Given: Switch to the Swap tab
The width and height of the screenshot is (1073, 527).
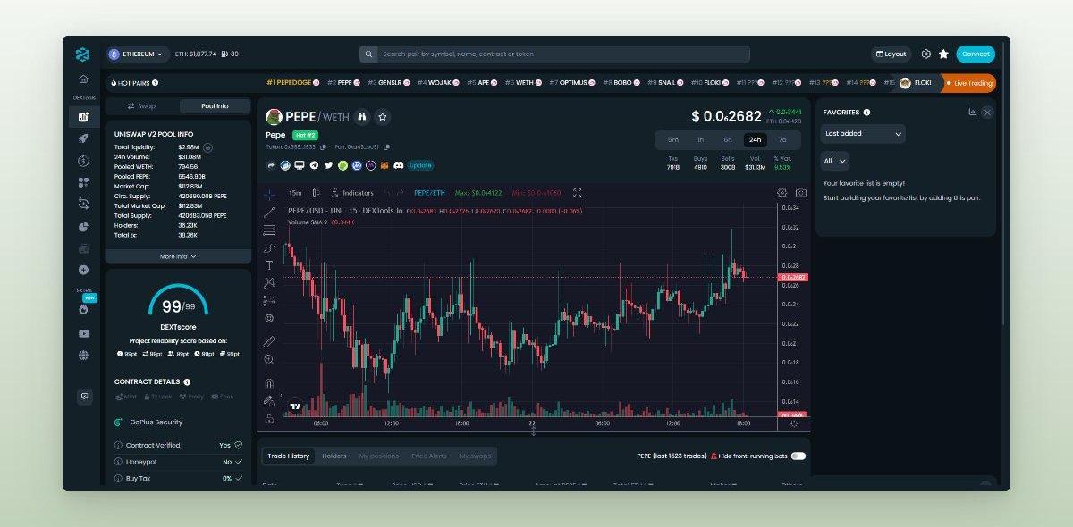Looking at the screenshot, I should (141, 106).
